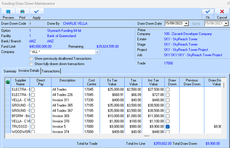Tick Direct Pay for Invoice 311
230x148 pixels.
tap(33, 100)
